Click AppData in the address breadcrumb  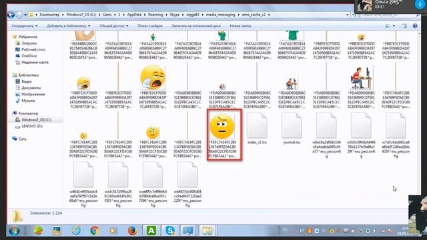point(134,15)
